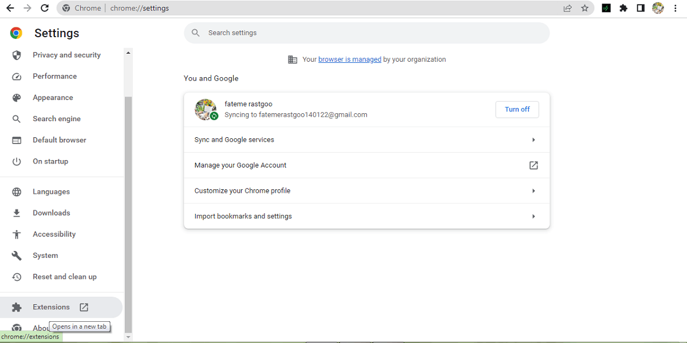The height and width of the screenshot is (343, 687).
Task: Click the Downloads arrow icon
Action: click(17, 213)
